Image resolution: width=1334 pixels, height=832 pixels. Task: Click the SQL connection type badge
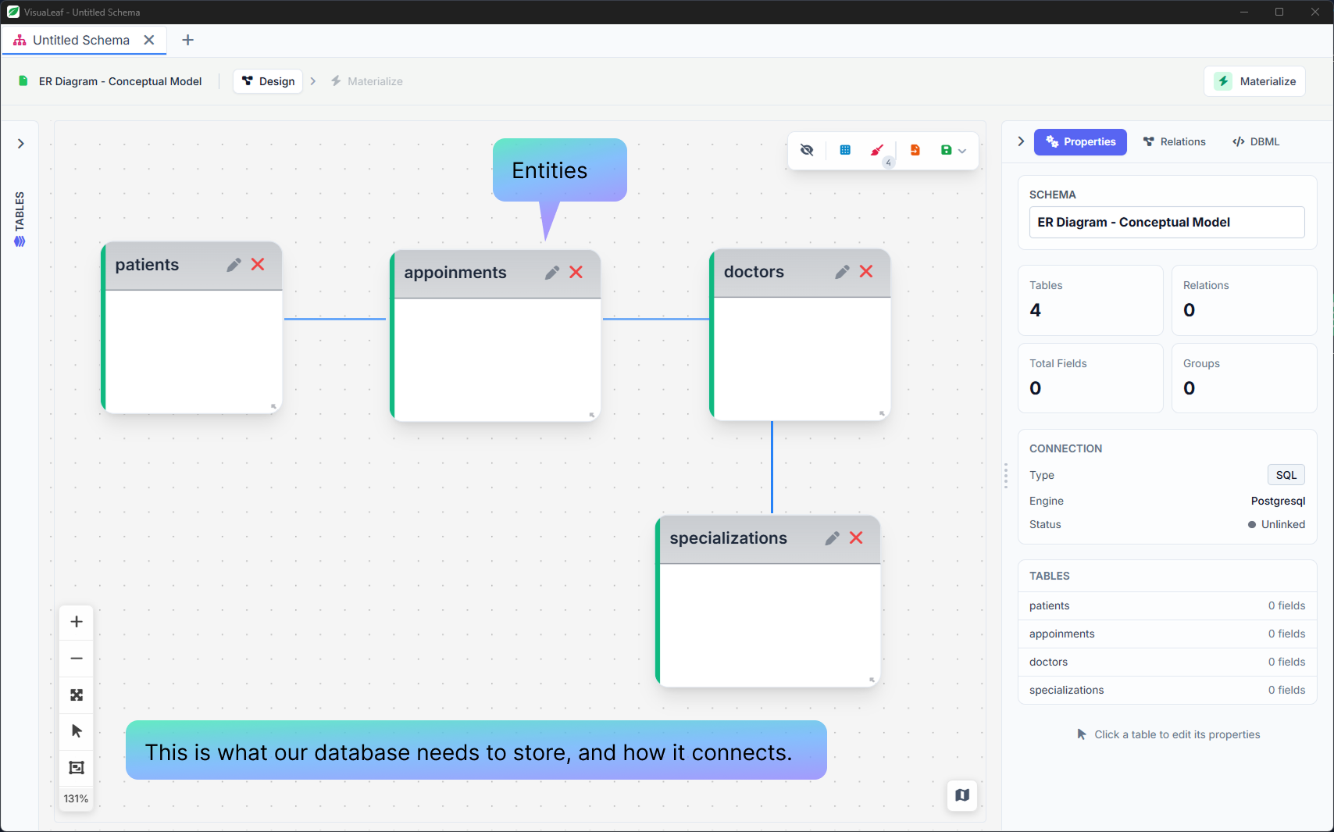click(x=1286, y=475)
